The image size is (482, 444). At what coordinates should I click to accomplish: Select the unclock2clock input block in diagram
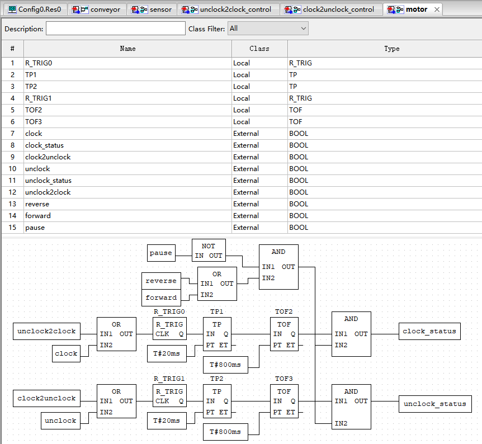pos(46,331)
